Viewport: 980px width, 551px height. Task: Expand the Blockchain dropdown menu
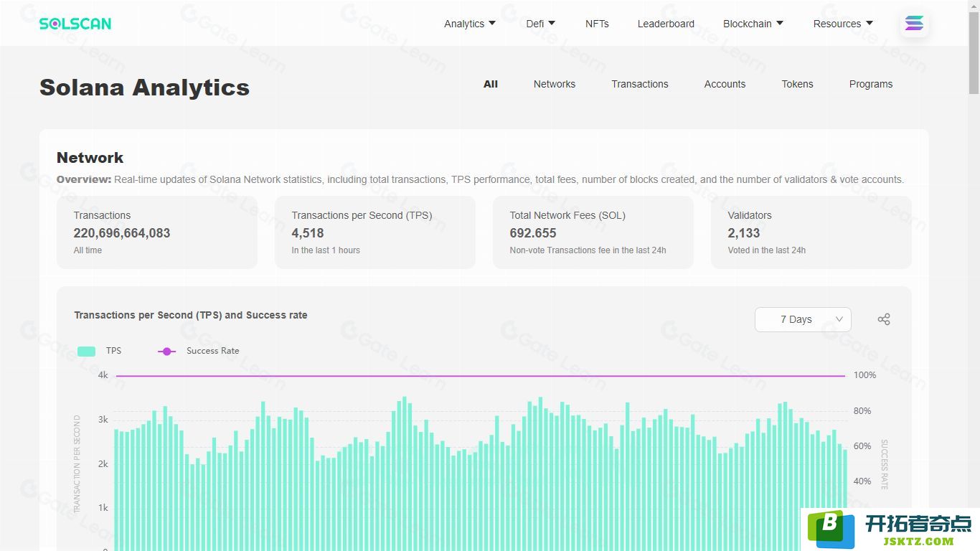click(753, 24)
